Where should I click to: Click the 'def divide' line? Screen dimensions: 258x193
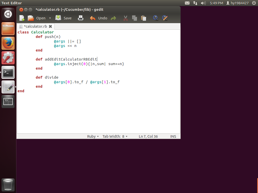[x=47, y=77]
